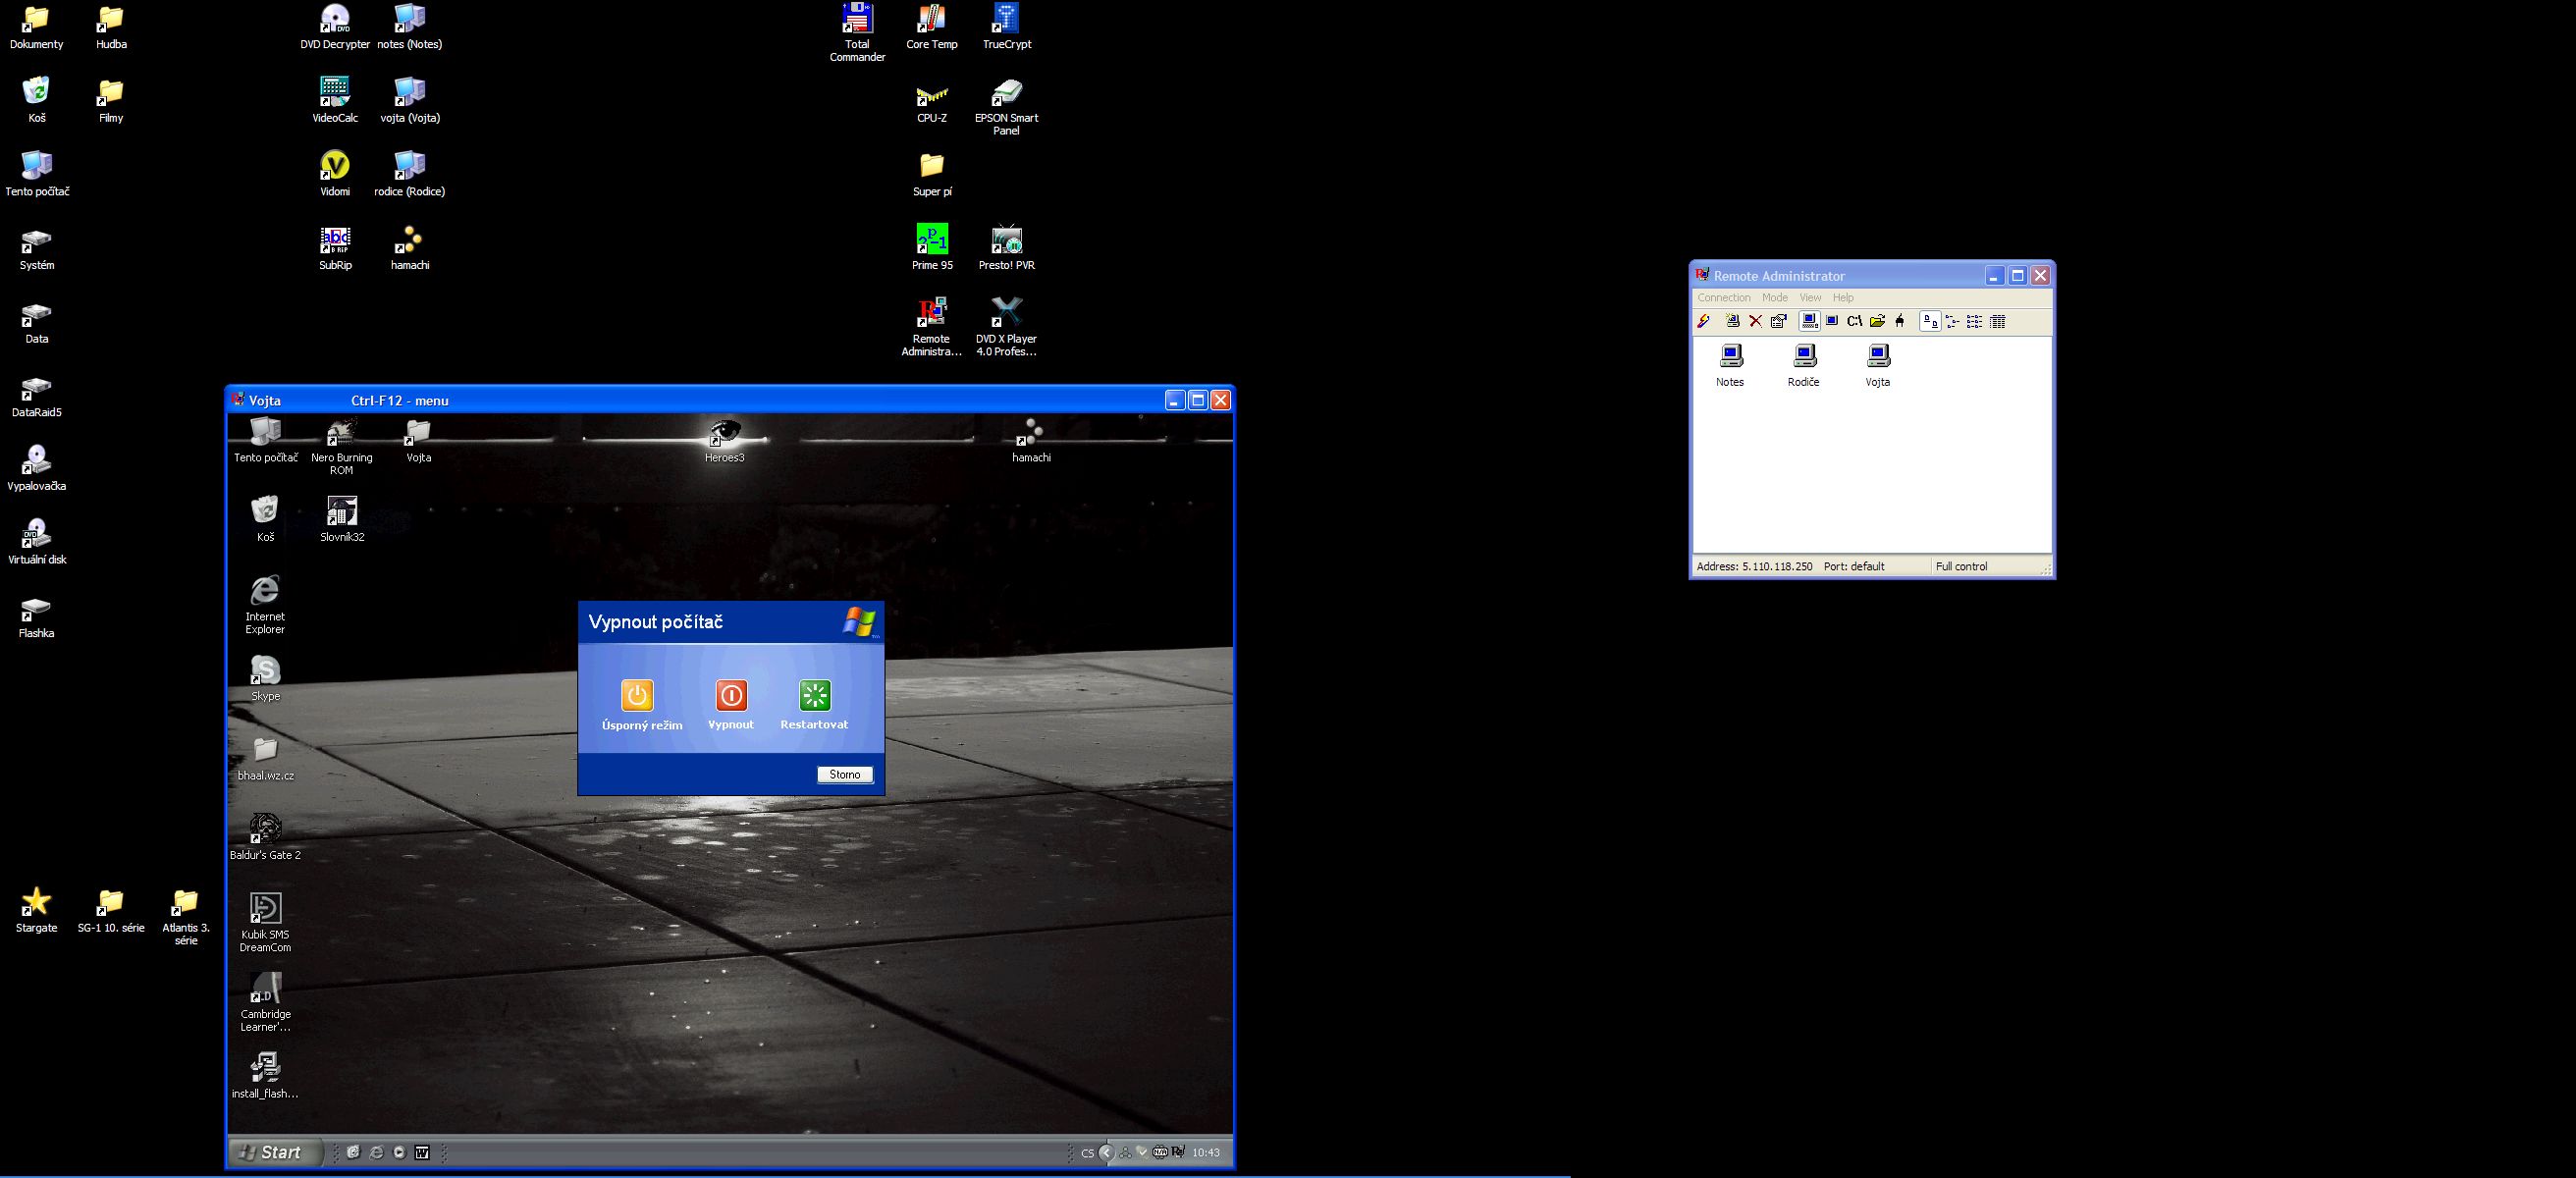Open the Connection menu
This screenshot has height=1178, width=2576.
pyautogui.click(x=1723, y=298)
